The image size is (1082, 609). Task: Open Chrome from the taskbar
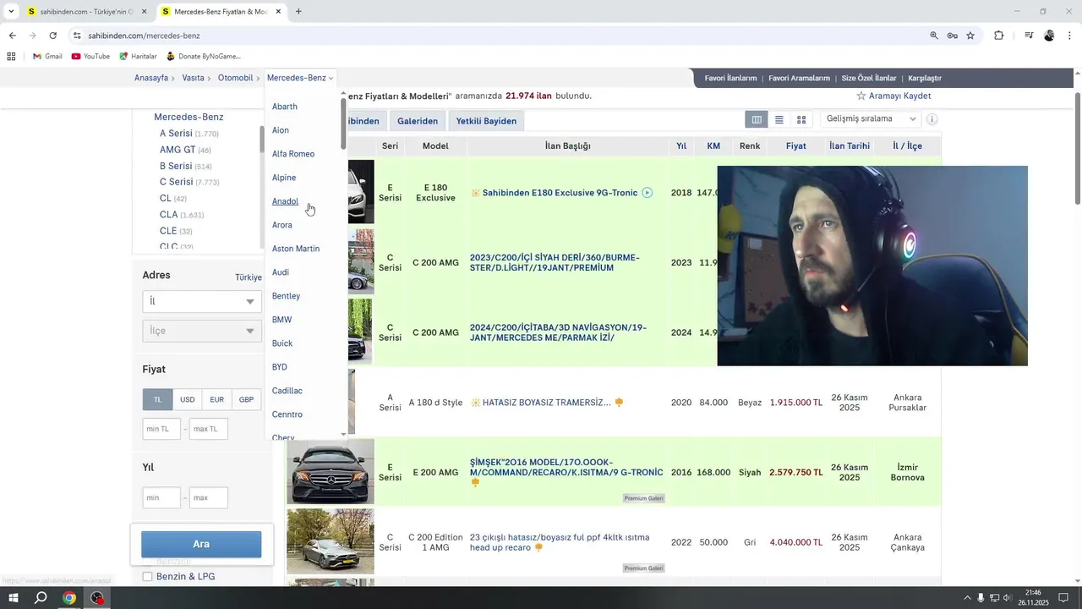click(x=69, y=598)
